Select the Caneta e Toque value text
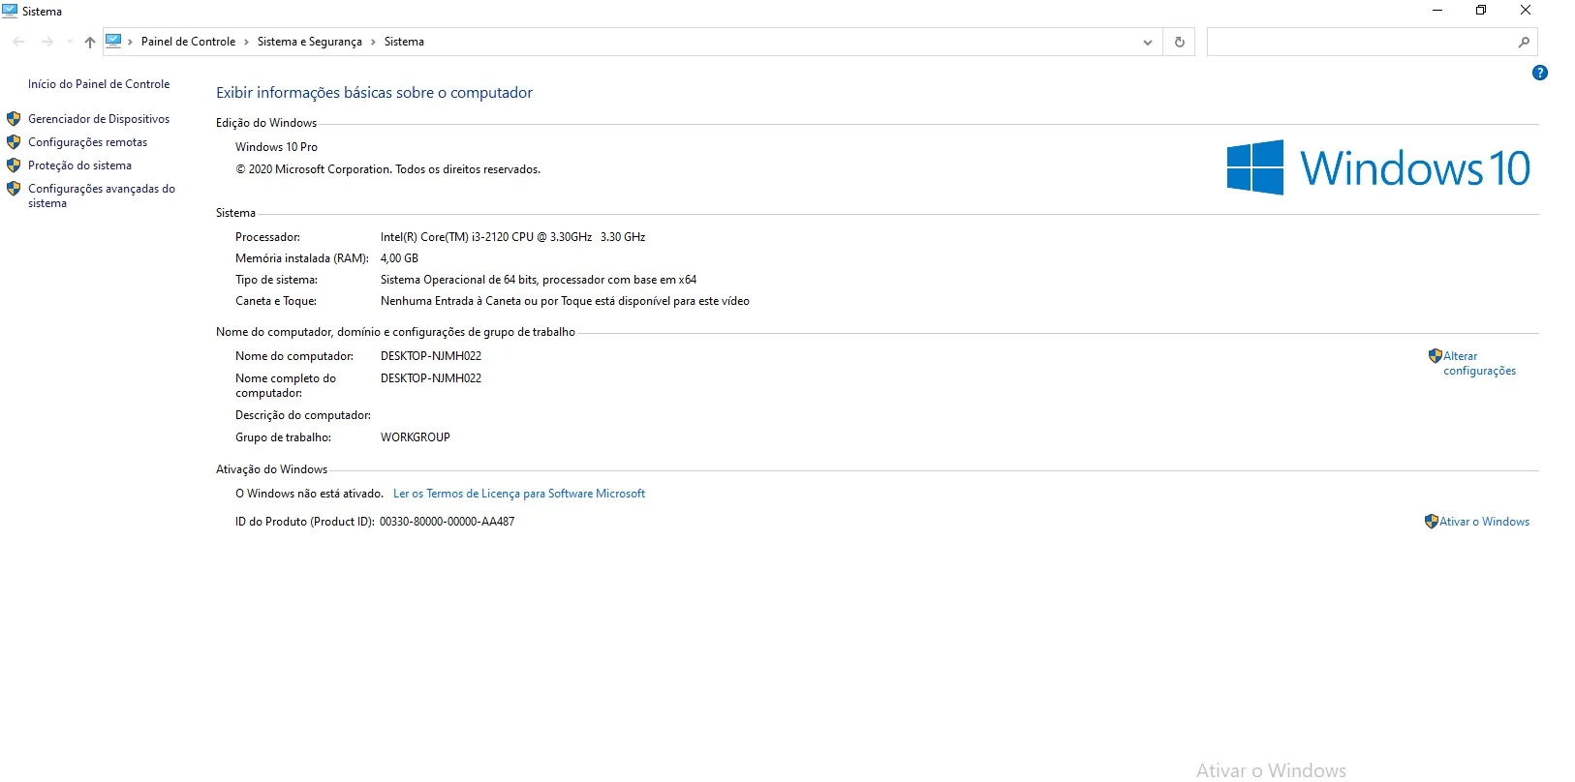The width and height of the screenshot is (1575, 782). tap(565, 301)
